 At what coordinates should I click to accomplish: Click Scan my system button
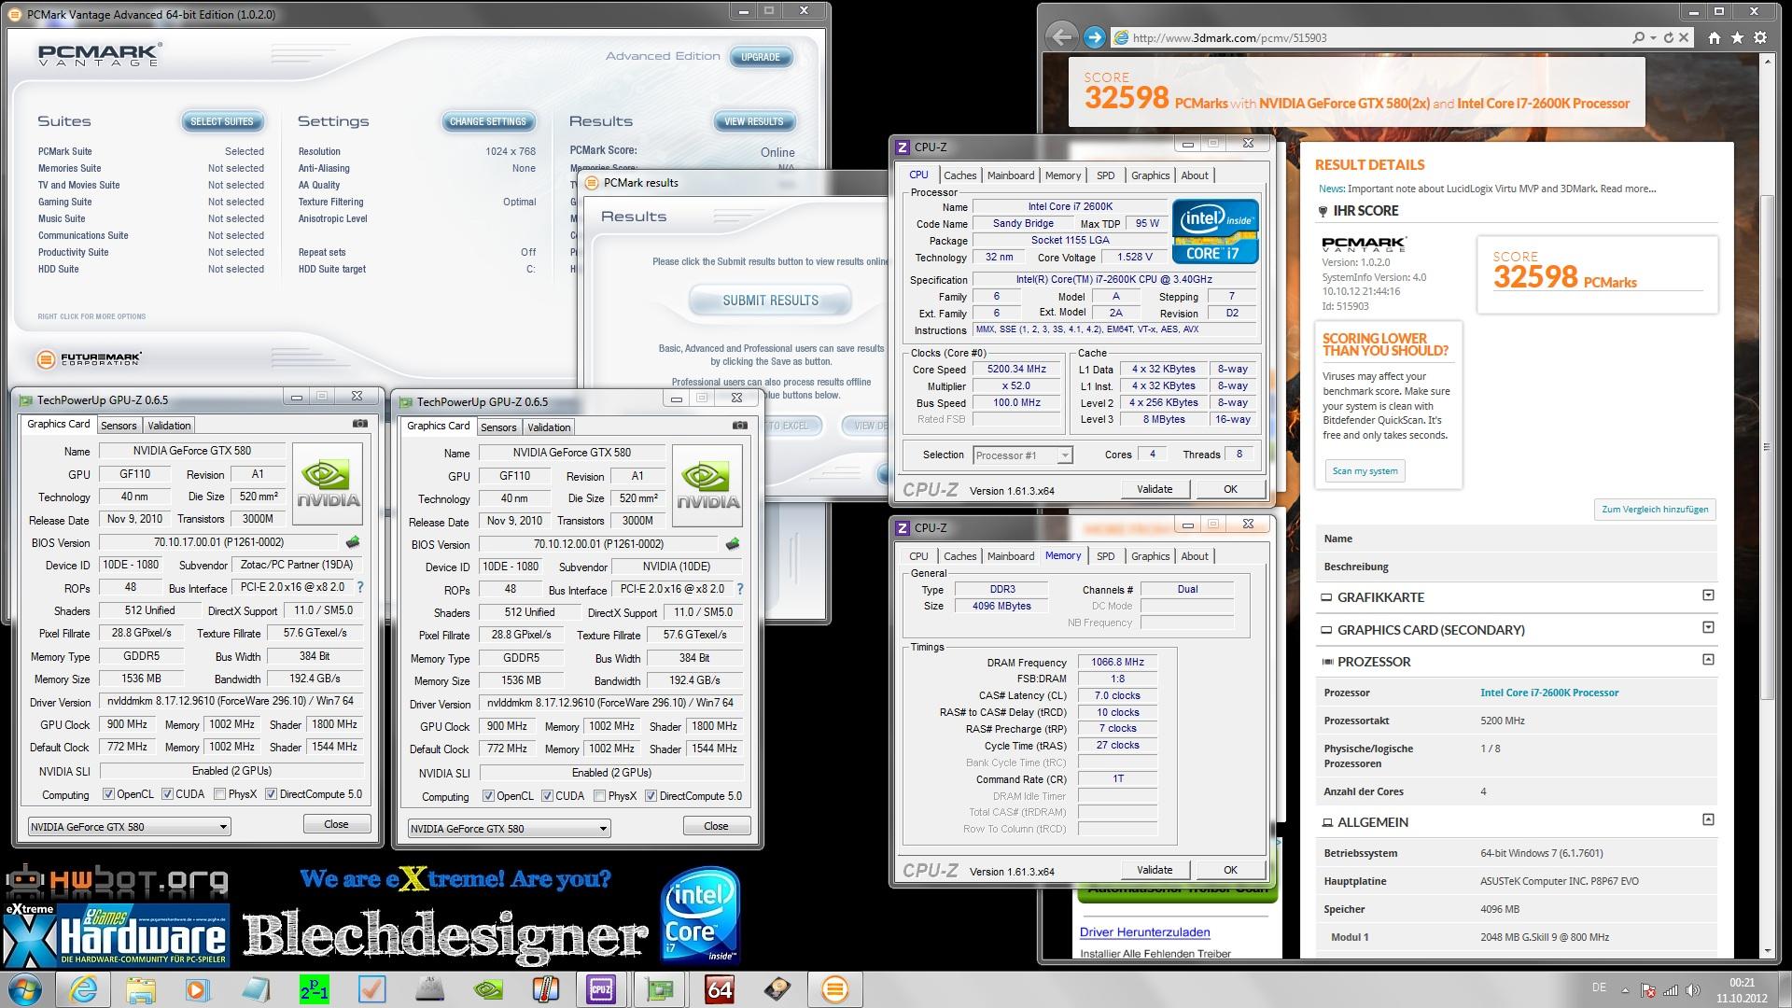[1365, 470]
